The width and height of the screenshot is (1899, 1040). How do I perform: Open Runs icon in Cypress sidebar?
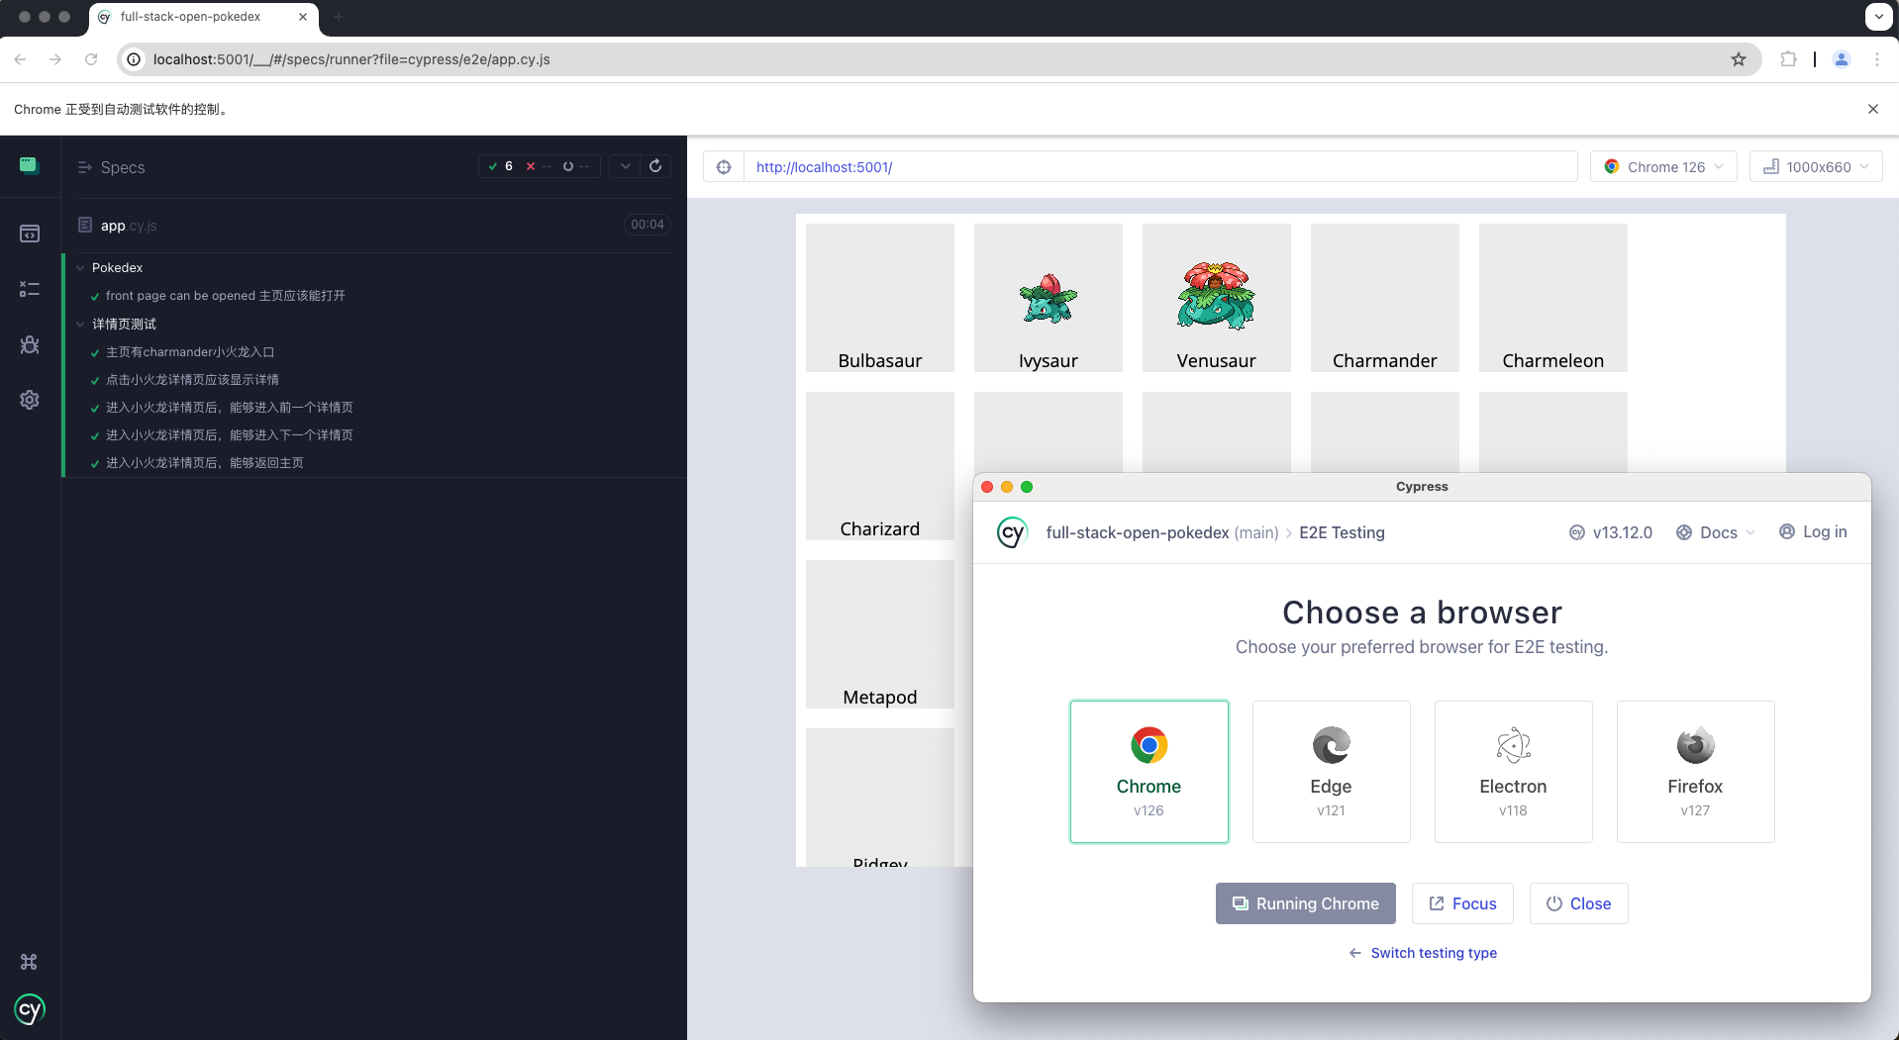[x=30, y=289]
